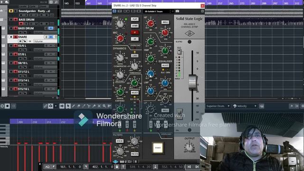Click the link icon in key editor toolbar
The width and height of the screenshot is (304, 171).
[45, 106]
